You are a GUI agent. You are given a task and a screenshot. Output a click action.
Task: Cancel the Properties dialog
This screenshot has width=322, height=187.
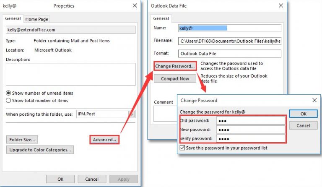click(x=92, y=179)
